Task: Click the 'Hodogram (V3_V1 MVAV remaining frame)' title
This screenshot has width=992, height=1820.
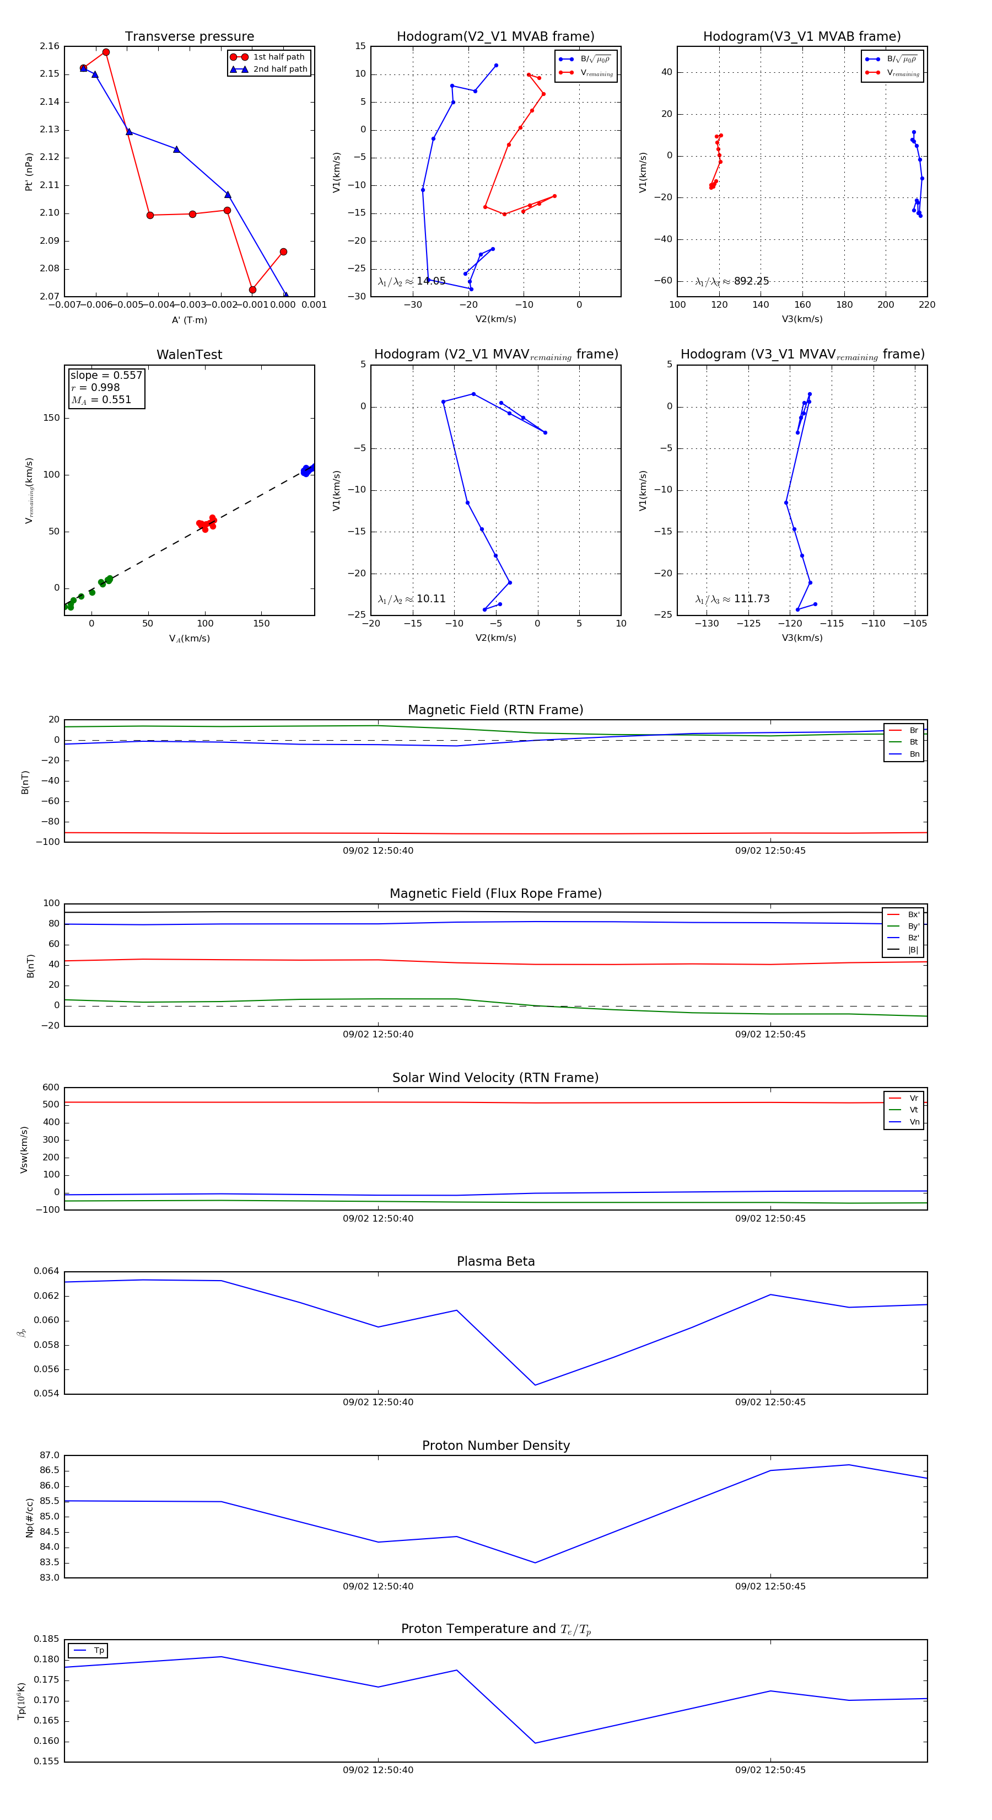Action: coord(802,355)
